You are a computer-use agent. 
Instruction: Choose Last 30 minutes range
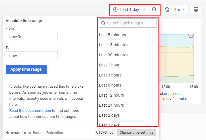tap(114, 55)
